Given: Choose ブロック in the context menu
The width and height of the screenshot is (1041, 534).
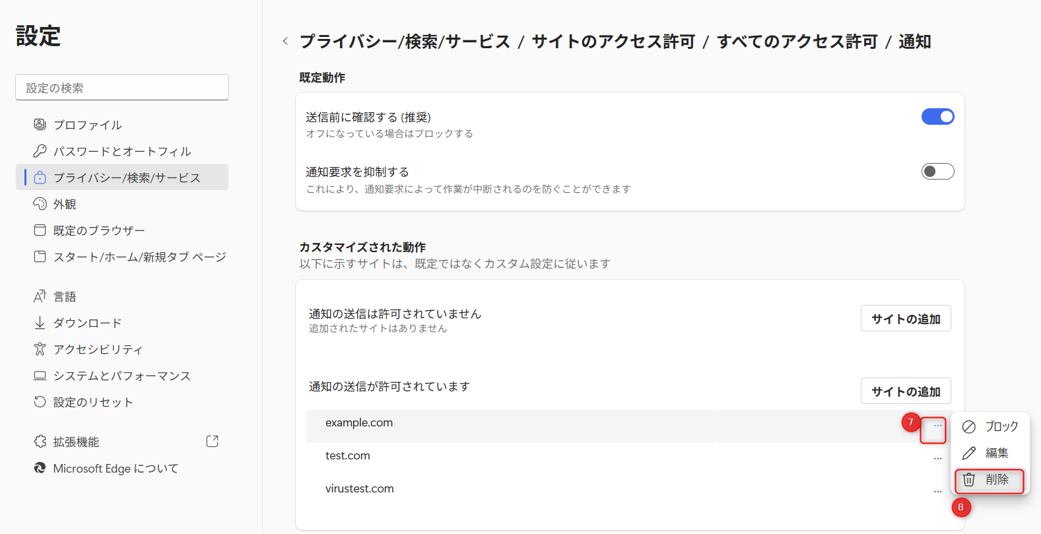Looking at the screenshot, I should point(989,427).
